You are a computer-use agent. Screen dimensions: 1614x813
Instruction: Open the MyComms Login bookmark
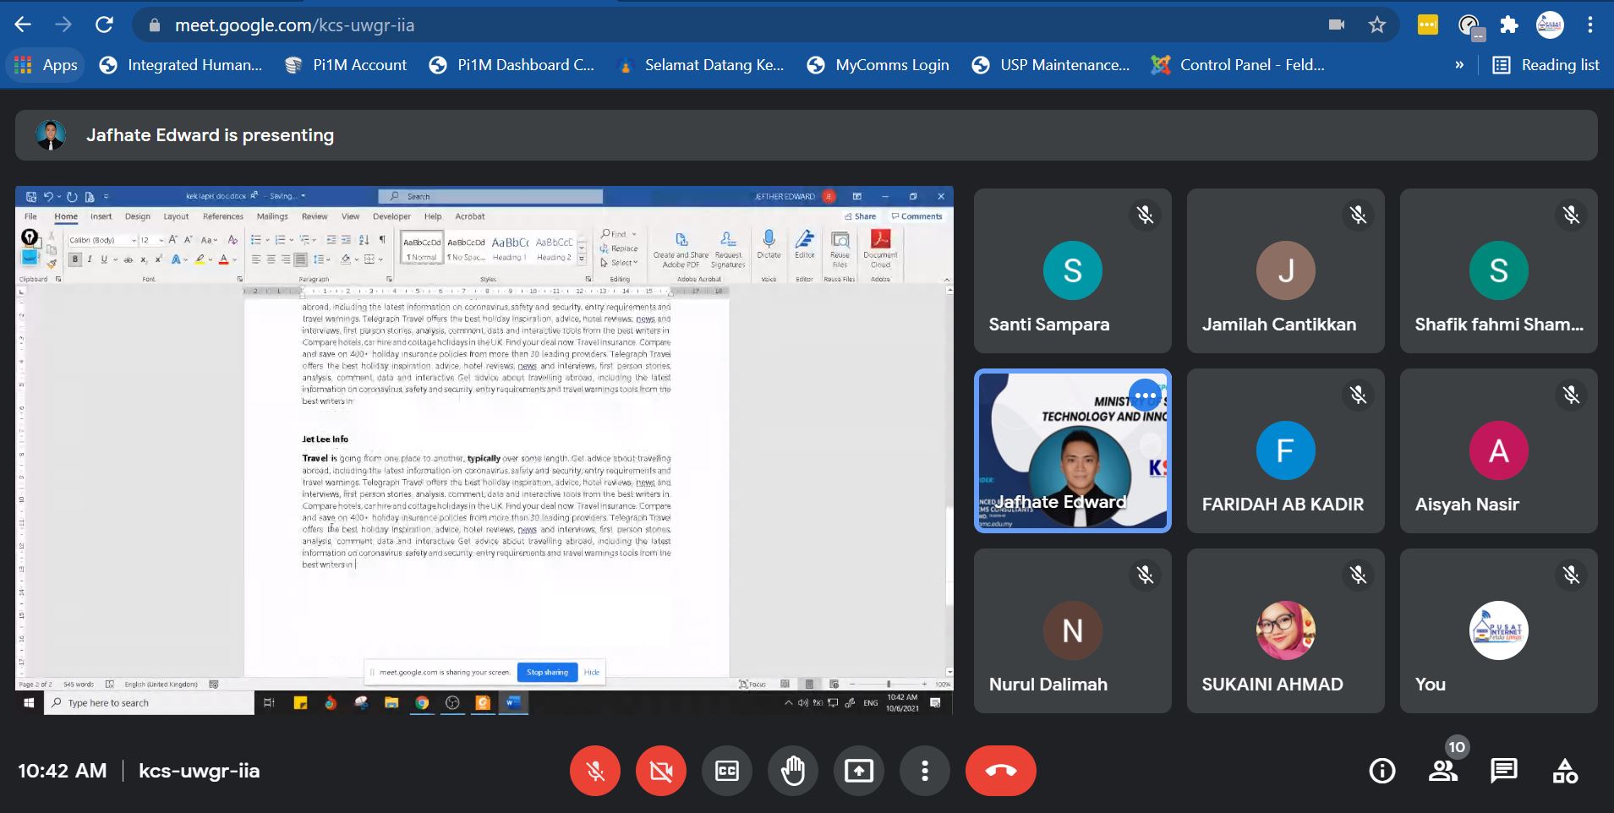pyautogui.click(x=878, y=65)
